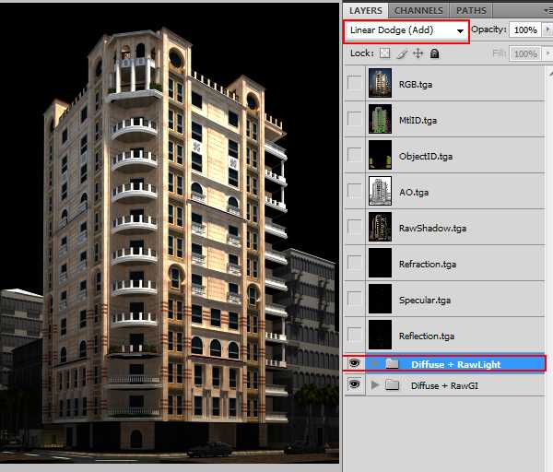Viewport: 553px width, 472px height.
Task: Switch to the Channels tab
Action: point(418,10)
